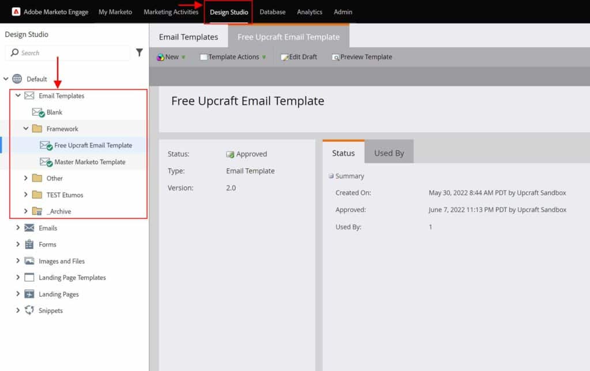Click the Edit Draft pencil icon
Image resolution: width=590 pixels, height=371 pixels.
285,57
